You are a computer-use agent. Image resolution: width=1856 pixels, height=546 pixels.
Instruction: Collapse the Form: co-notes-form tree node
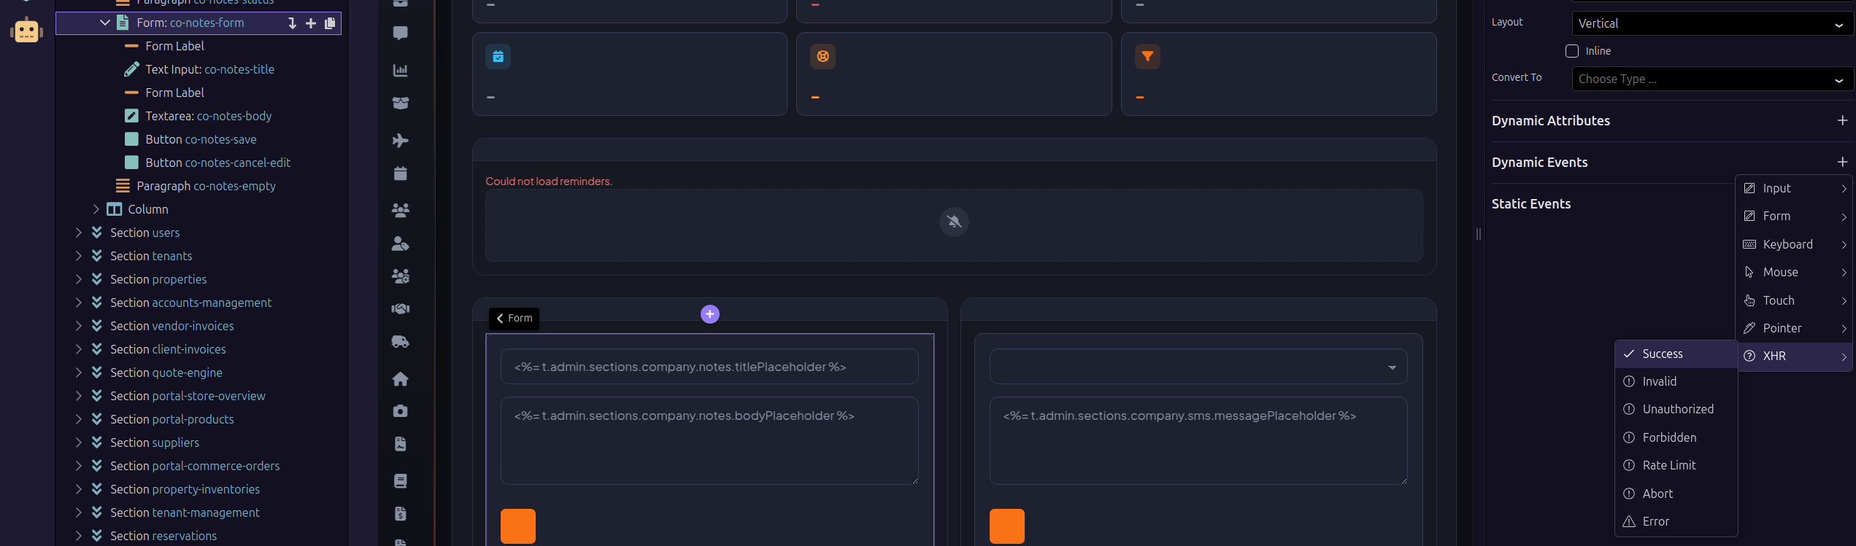(105, 23)
